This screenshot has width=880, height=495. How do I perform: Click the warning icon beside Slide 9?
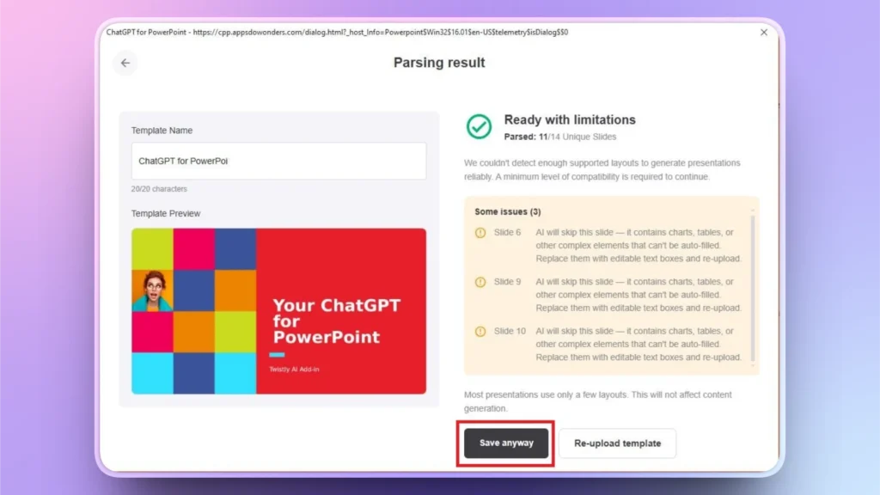[480, 281]
